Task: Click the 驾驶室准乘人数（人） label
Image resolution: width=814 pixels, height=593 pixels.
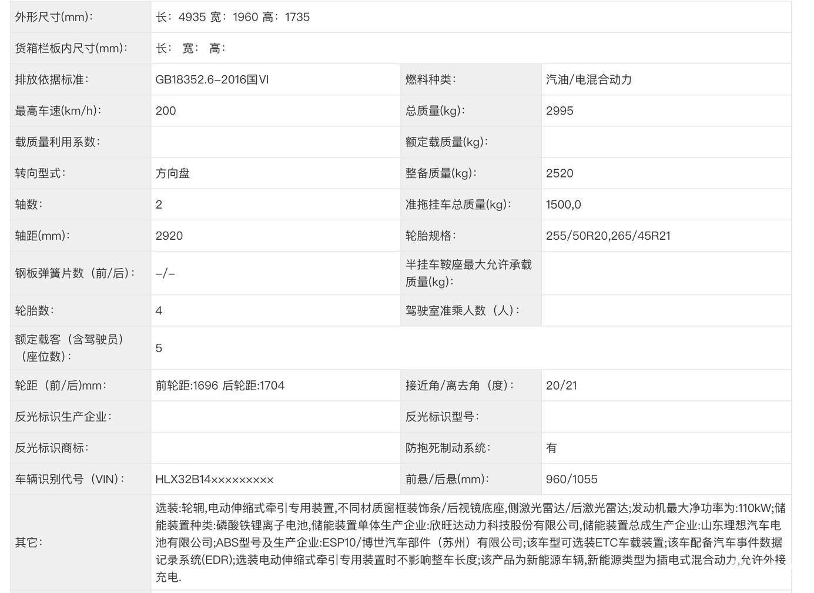Action: coord(463,310)
